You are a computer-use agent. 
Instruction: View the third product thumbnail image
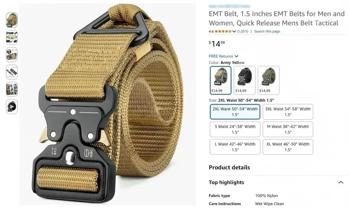tap(12, 55)
